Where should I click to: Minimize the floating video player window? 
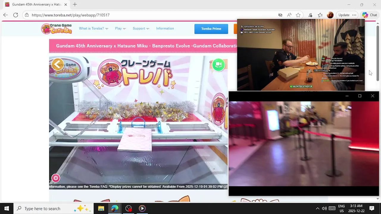pos(347,96)
